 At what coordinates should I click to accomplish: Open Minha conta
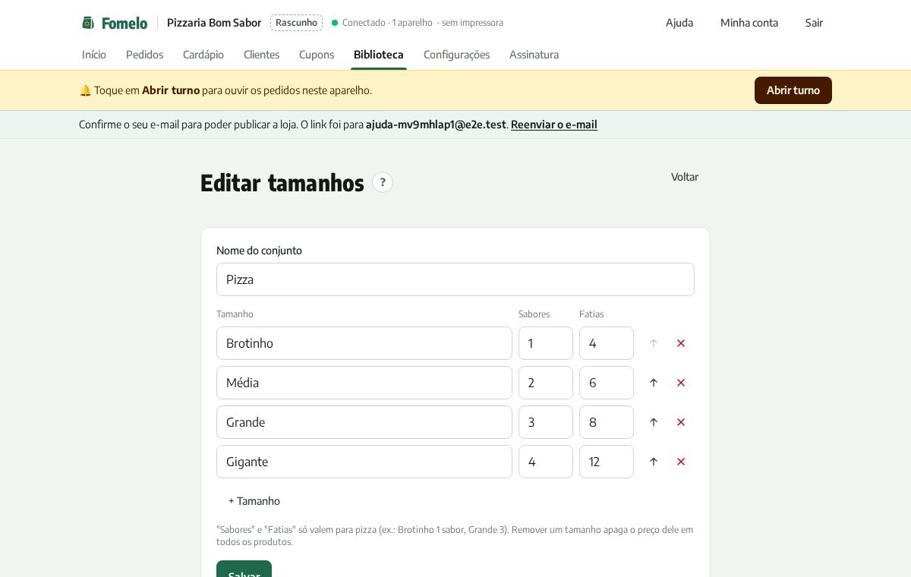pos(749,23)
